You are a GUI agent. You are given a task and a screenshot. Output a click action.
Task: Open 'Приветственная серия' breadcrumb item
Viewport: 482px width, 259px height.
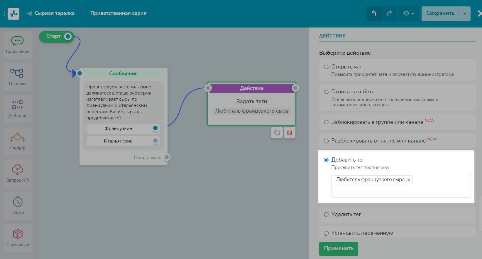tap(118, 13)
